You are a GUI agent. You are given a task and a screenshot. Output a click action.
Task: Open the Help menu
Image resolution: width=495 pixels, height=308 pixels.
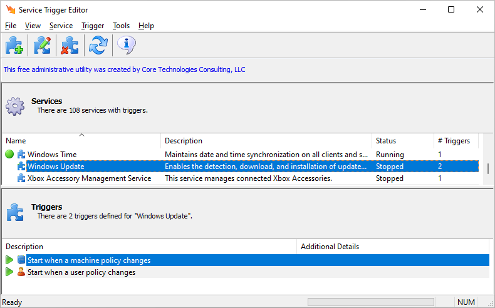[146, 26]
